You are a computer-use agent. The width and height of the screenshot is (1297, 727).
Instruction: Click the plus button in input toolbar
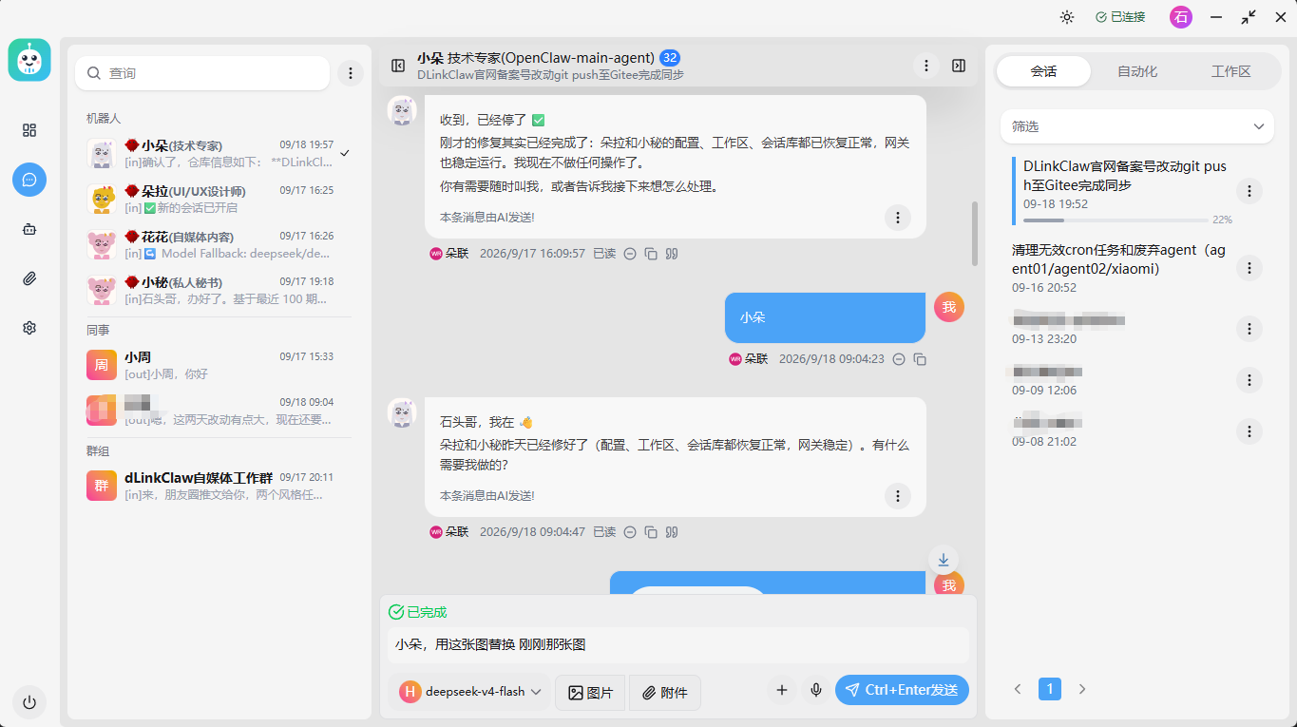coord(782,690)
